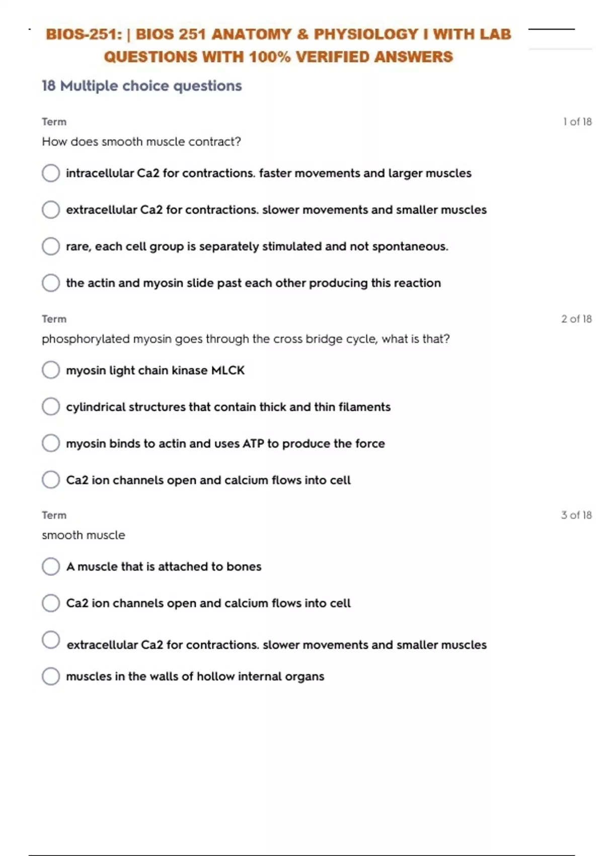Select 'rare, each cell group is separately stimulated'
Viewport: 604px width, 856px height.
pos(51,247)
